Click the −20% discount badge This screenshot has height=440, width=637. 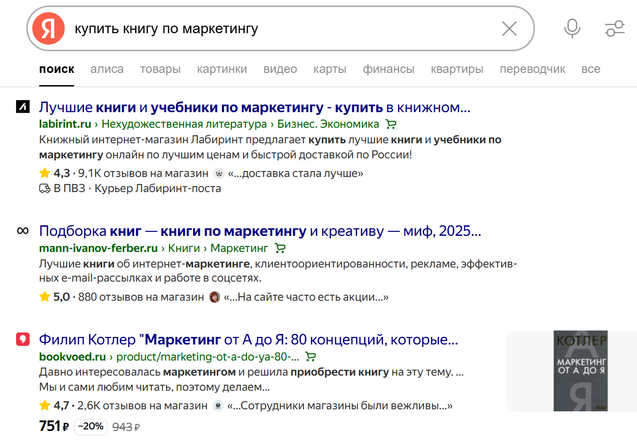[91, 426]
